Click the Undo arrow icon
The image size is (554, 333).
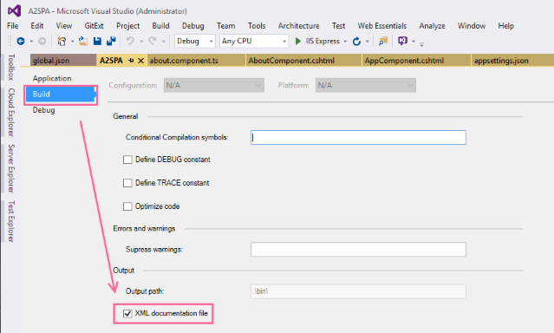(130, 42)
